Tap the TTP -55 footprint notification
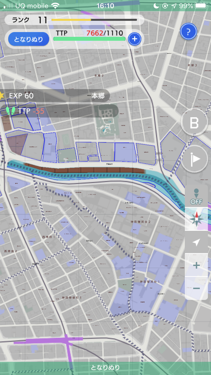This screenshot has height=375, width=211. pos(59,111)
